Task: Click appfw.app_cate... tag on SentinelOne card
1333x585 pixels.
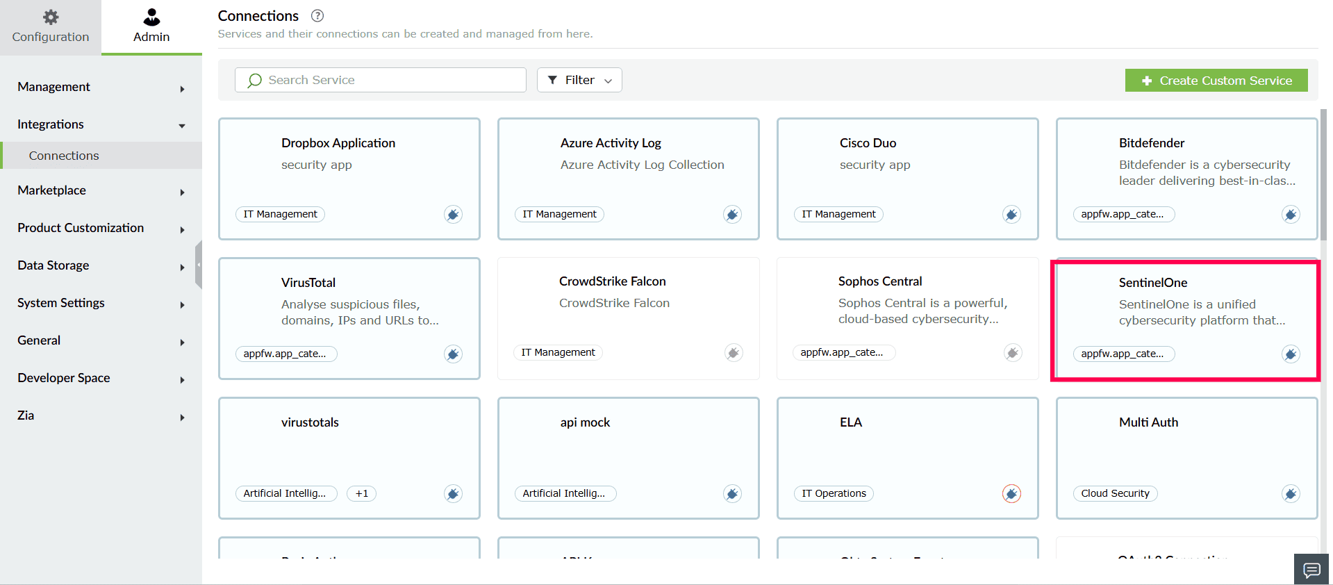Action: tap(1124, 354)
